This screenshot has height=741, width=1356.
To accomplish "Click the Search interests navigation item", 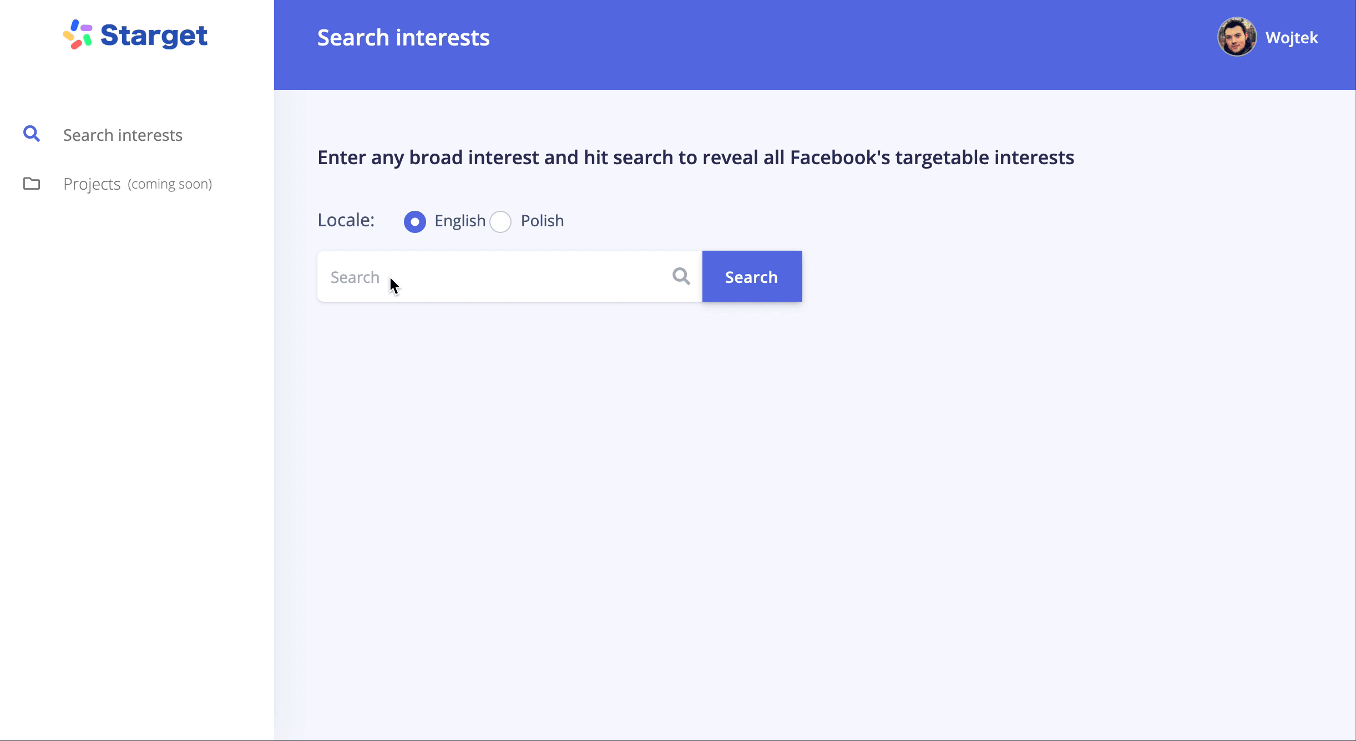I will (x=122, y=135).
